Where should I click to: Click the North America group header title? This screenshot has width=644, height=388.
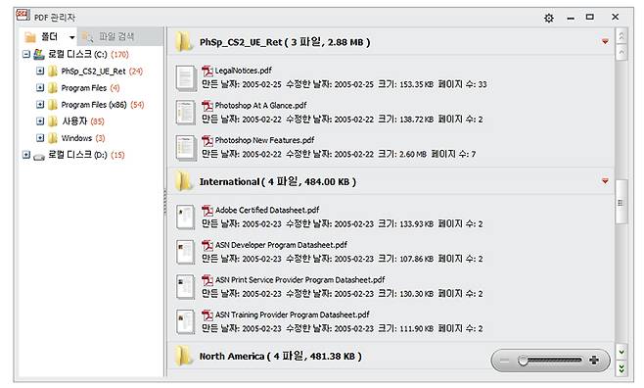(281, 356)
